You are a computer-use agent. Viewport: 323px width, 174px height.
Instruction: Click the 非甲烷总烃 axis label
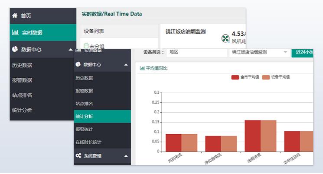pyautogui.click(x=292, y=158)
